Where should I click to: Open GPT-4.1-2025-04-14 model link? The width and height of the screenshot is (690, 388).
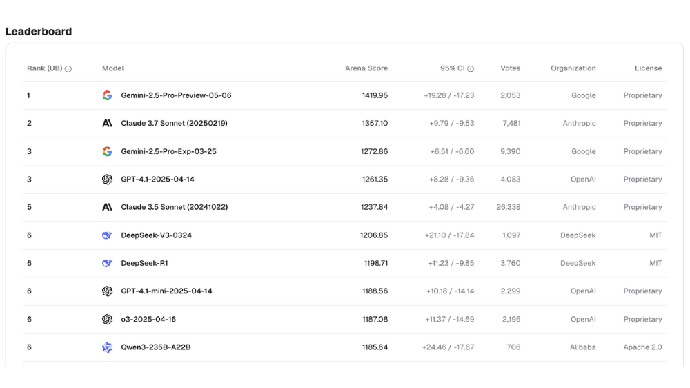(x=157, y=180)
